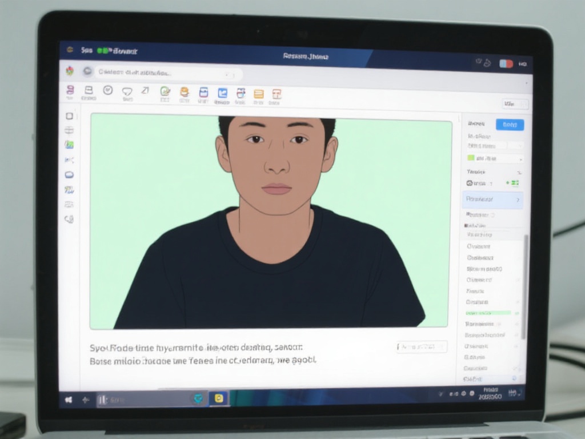Viewport: 585px width, 439px height.
Task: Select the square tool in left sidebar
Action: [69, 116]
